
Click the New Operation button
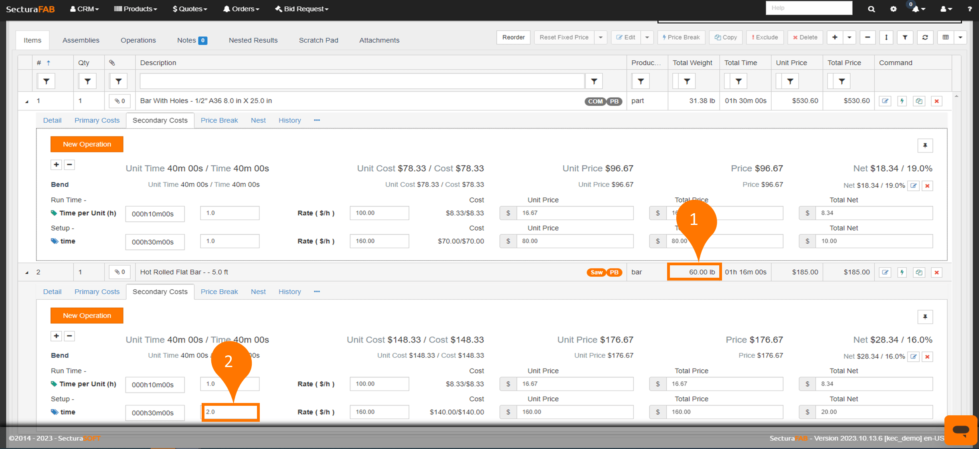87,144
